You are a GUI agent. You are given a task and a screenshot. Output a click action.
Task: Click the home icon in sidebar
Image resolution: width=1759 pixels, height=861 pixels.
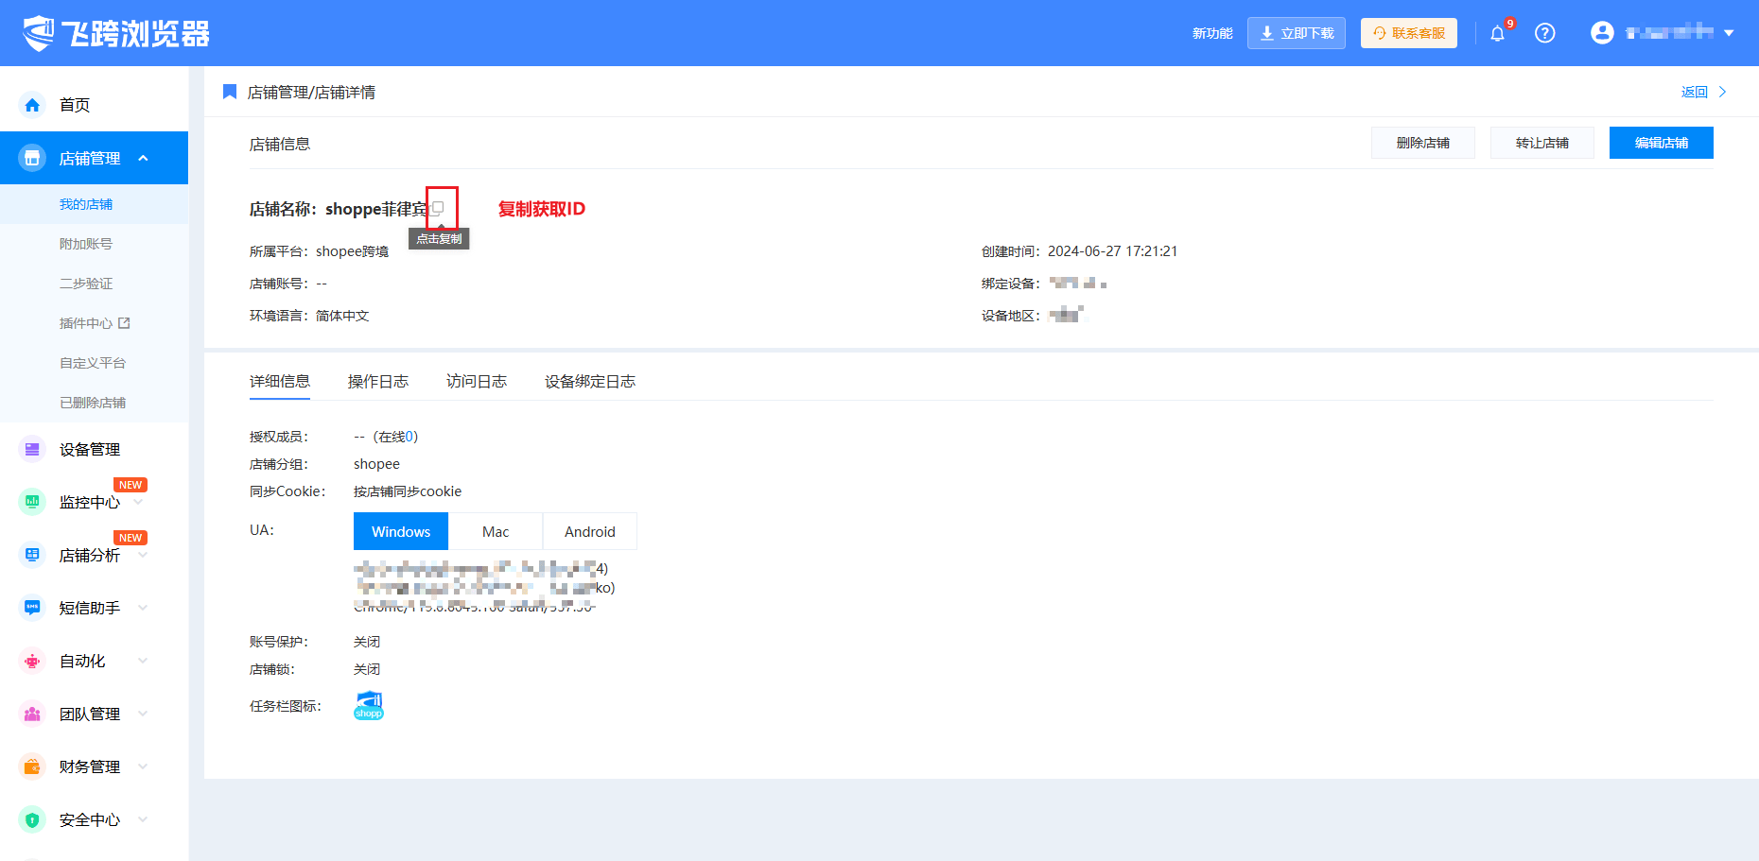[32, 105]
